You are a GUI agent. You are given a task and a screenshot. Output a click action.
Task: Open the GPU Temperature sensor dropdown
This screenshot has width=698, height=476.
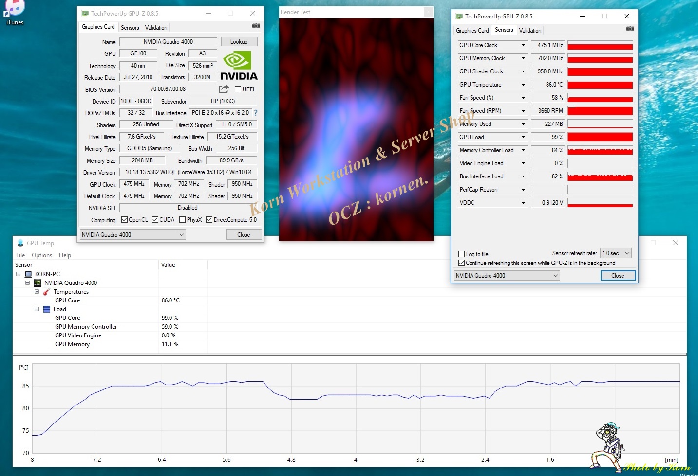pyautogui.click(x=524, y=85)
